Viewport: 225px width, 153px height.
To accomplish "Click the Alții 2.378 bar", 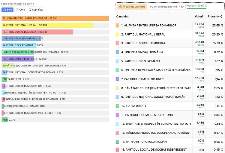I will [x=4, y=120].
